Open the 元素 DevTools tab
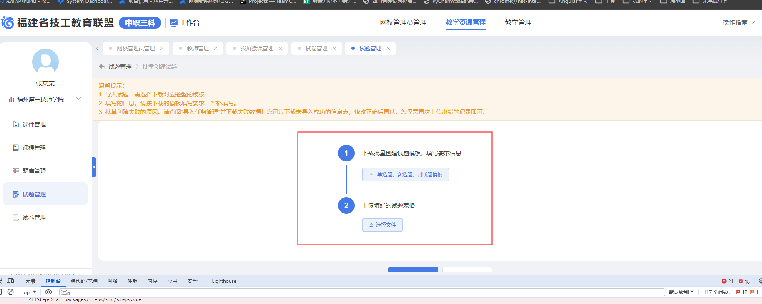Screen dimensions: 762x304 [x=30, y=281]
